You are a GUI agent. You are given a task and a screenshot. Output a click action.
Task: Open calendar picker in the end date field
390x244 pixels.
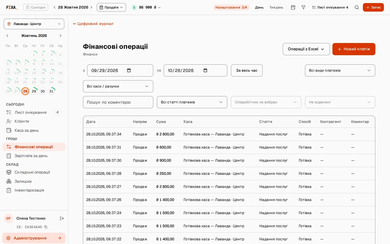[x=205, y=70]
